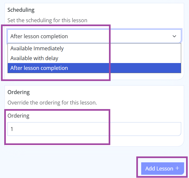This screenshot has width=189, height=178.
Task: Click "Set the scheduling for this lesson" text
Action: pos(47,20)
